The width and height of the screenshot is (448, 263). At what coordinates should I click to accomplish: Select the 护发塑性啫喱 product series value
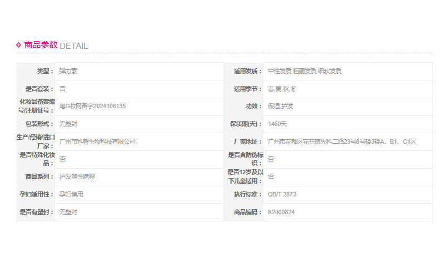77,176
